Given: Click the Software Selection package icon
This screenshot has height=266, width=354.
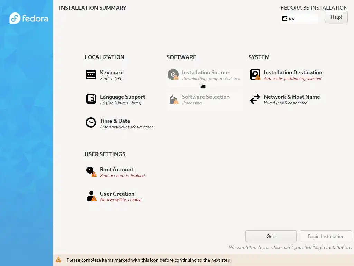Looking at the screenshot, I should [x=174, y=100].
